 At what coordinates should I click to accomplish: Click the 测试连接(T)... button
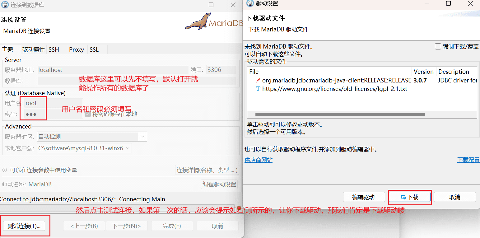24,226
